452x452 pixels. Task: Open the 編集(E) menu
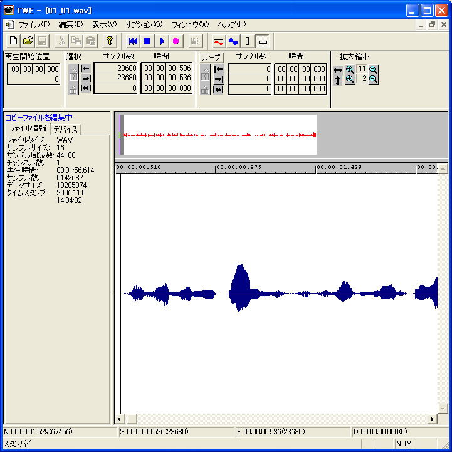[70, 24]
